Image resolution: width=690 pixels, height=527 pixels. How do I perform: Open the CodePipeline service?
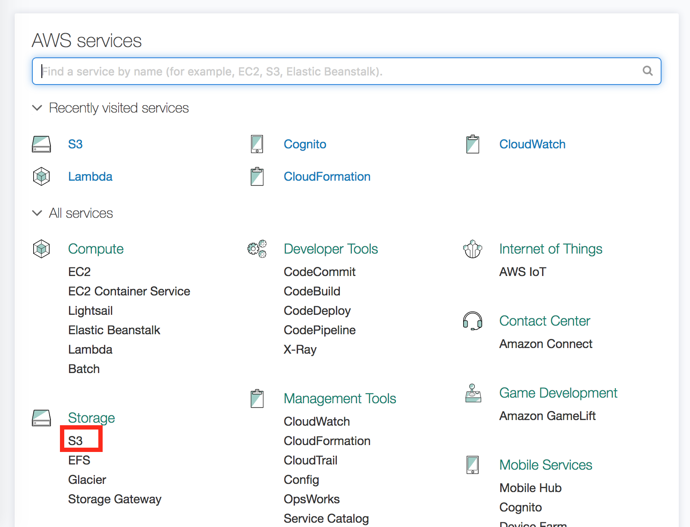point(320,330)
